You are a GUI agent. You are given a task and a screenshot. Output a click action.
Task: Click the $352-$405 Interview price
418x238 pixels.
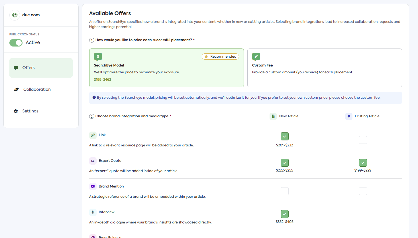[x=284, y=222]
